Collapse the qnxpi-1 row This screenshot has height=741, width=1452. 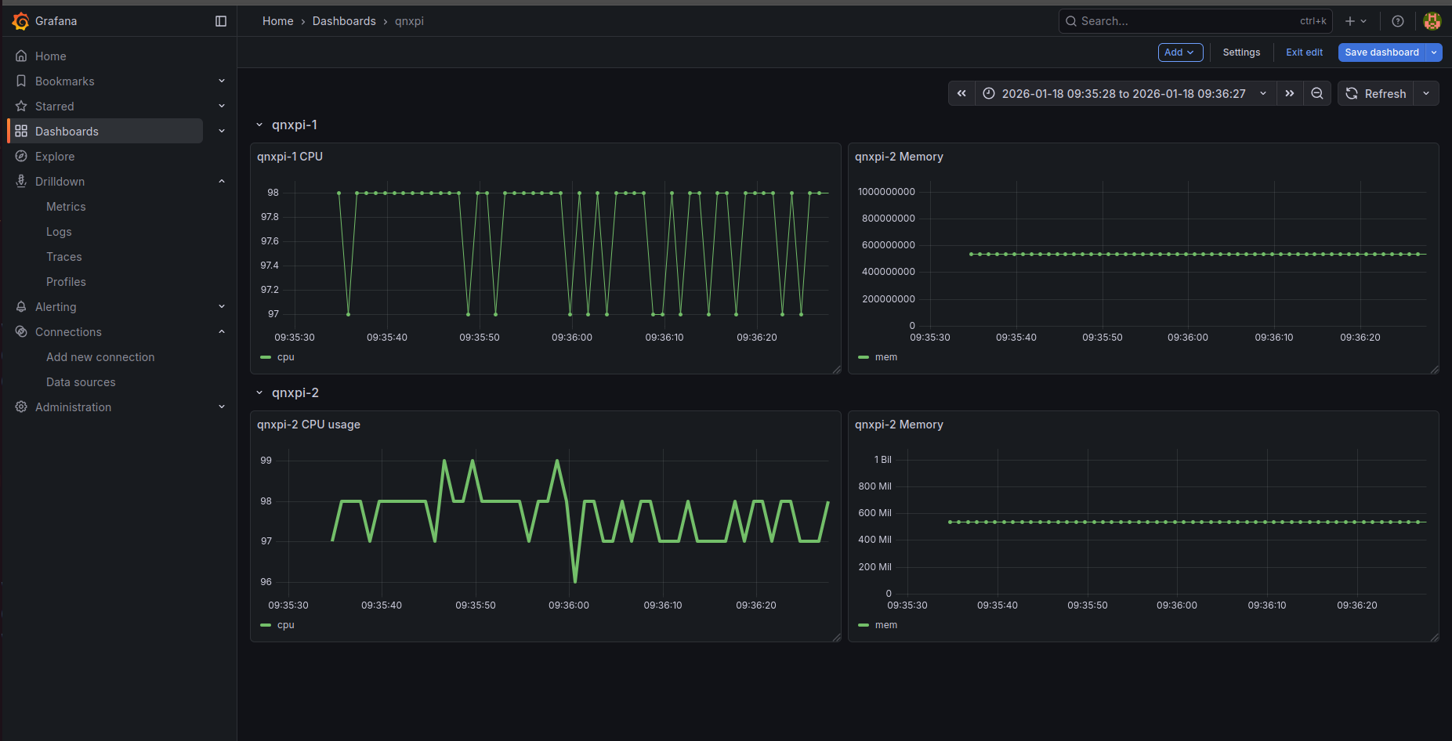tap(259, 125)
